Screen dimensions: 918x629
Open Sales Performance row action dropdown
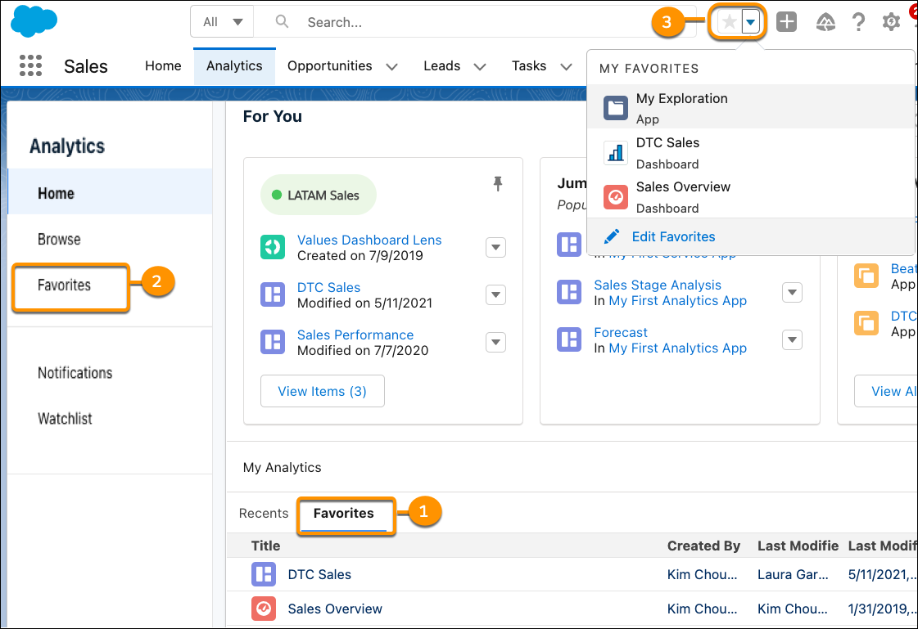click(496, 342)
